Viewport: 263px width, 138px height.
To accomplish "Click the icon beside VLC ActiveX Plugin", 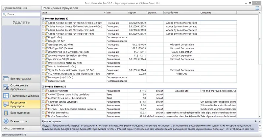I will [46, 74].
